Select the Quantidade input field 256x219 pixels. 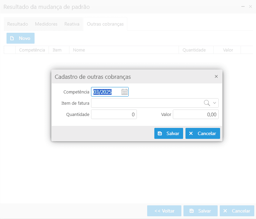click(114, 115)
